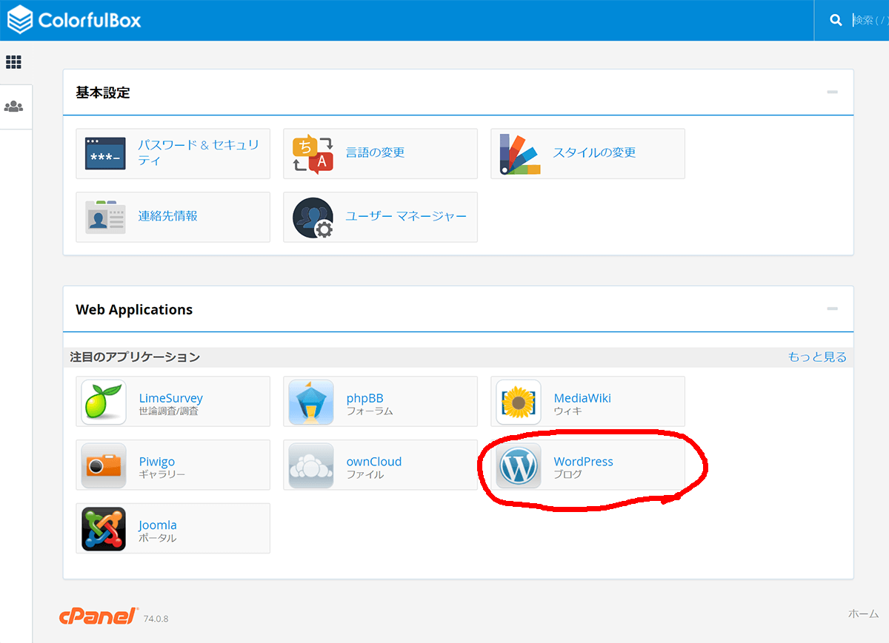Click the 74.0.8 version text
The image size is (889, 643).
pos(156,619)
